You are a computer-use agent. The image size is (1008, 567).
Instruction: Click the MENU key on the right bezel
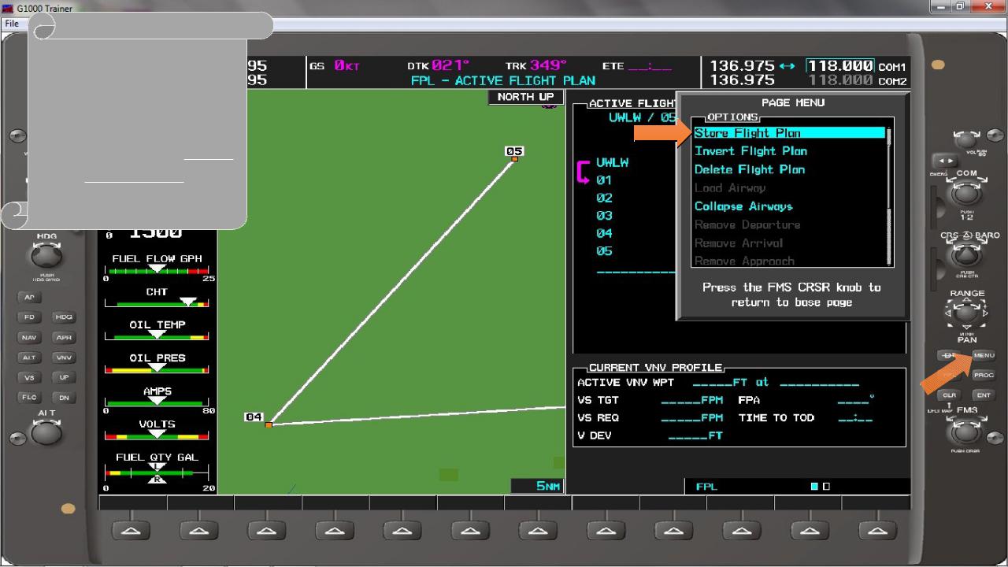pyautogui.click(x=984, y=355)
